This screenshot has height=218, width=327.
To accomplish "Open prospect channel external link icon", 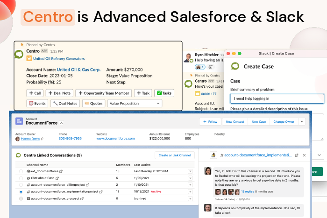I will click(82, 199).
